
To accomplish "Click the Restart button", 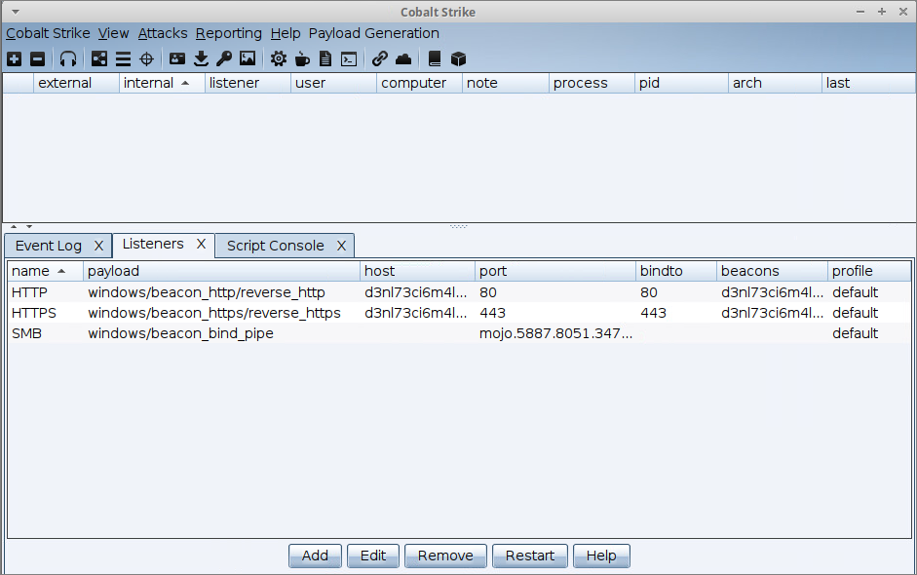I will coord(530,556).
